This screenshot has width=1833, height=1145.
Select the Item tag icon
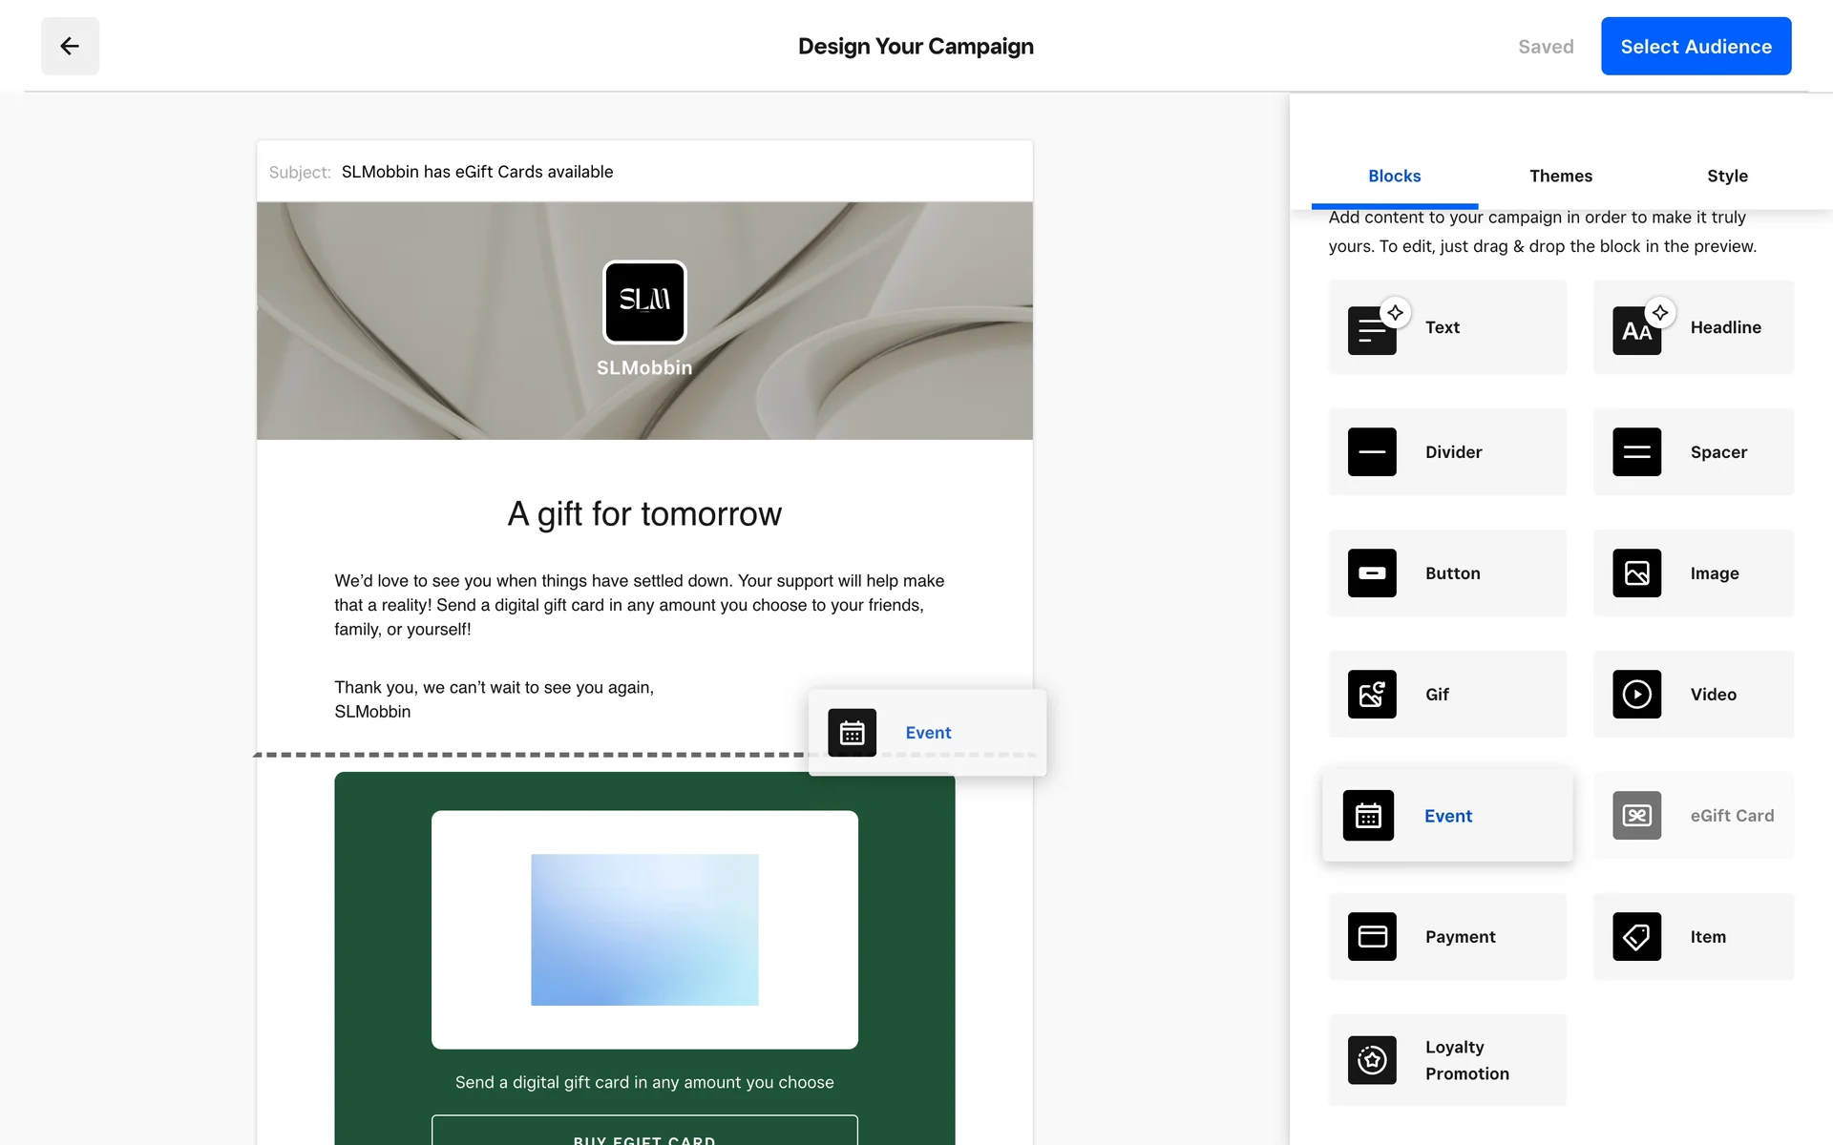click(x=1636, y=937)
